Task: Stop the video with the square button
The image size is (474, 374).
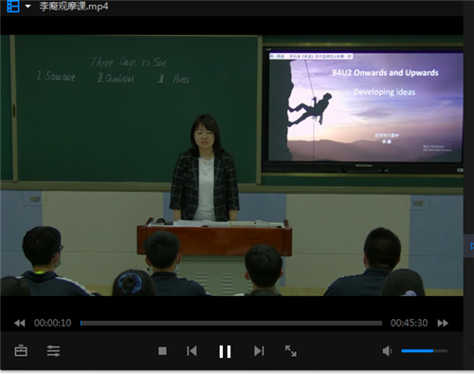Action: coord(162,351)
